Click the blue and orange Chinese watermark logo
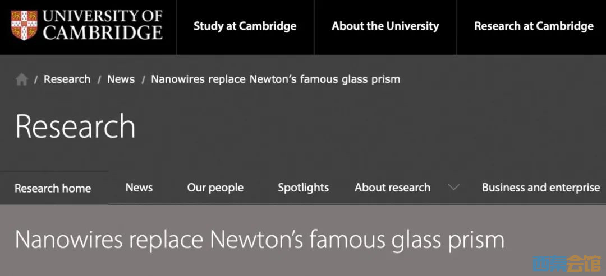 (567, 262)
